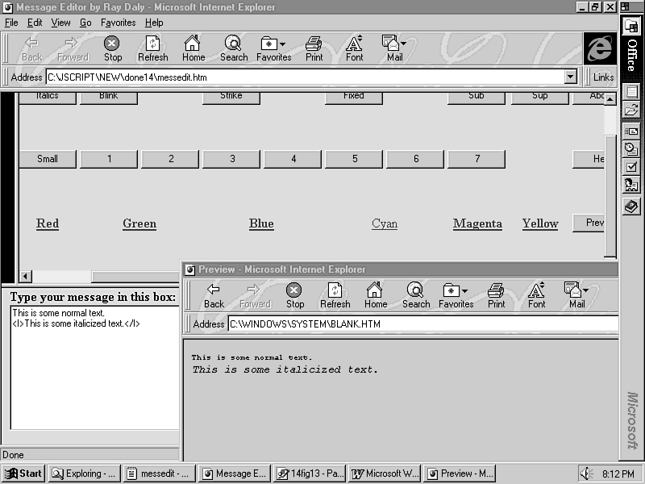
Task: Click the Strike formatting button
Action: point(231,98)
